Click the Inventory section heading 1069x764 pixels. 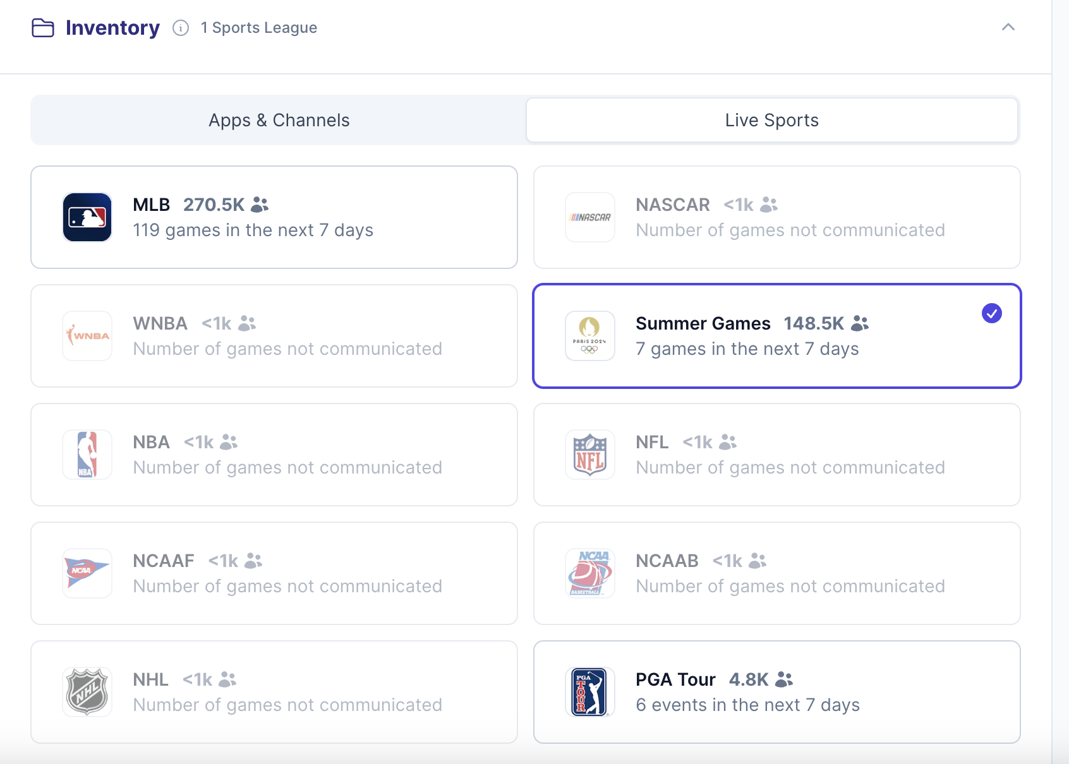click(x=112, y=28)
